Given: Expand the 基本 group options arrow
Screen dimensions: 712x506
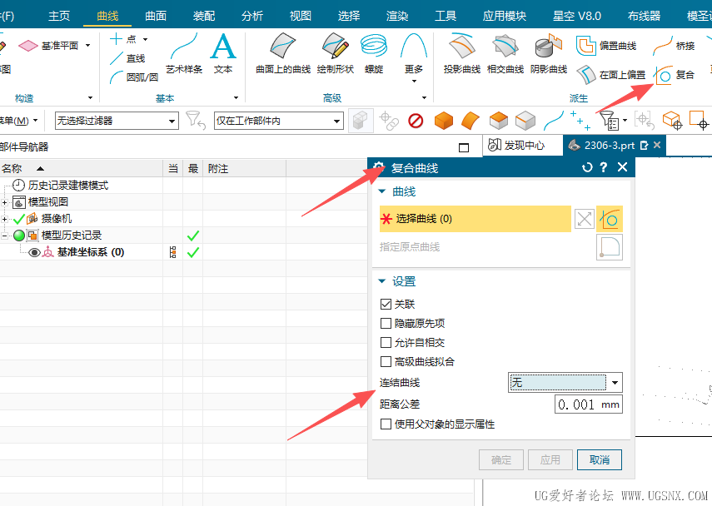Looking at the screenshot, I should click(x=236, y=97).
